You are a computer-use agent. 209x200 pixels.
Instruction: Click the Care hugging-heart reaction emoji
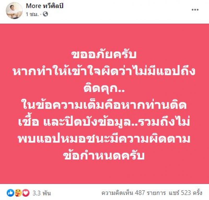point(18,193)
